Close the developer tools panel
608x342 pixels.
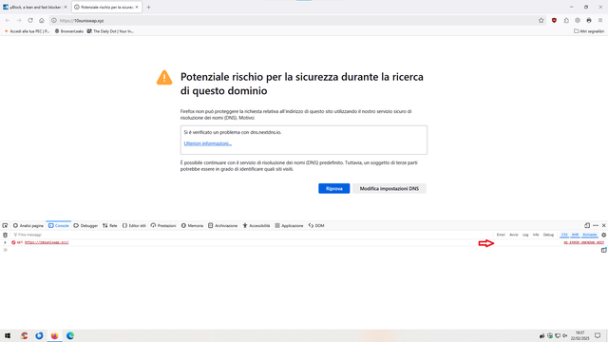(604, 225)
